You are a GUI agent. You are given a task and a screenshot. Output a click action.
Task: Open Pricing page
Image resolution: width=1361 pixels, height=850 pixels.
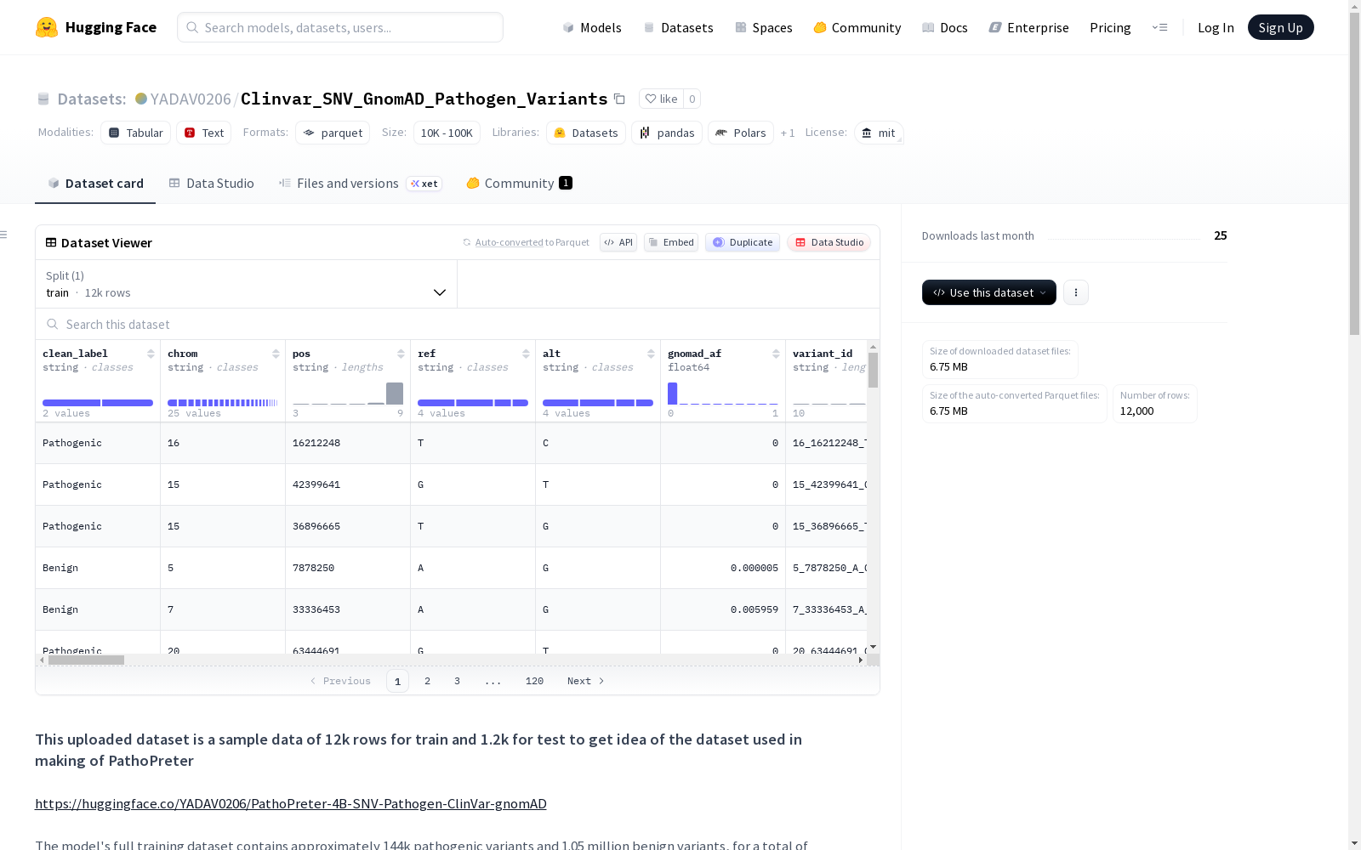tap(1110, 27)
